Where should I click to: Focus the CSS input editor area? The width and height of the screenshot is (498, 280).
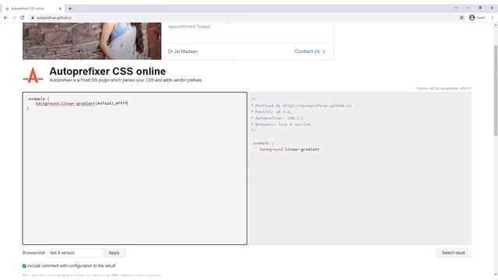click(x=135, y=168)
